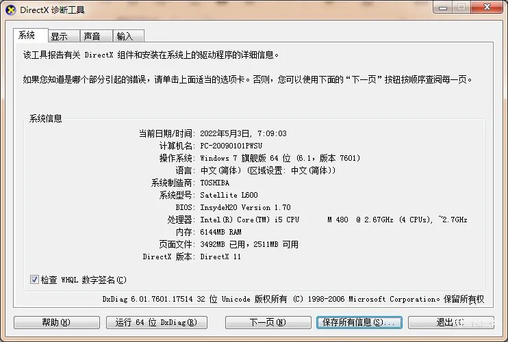Close the DirectX 诊断工具 window
Image resolution: width=508 pixels, height=342 pixels.
point(487,8)
